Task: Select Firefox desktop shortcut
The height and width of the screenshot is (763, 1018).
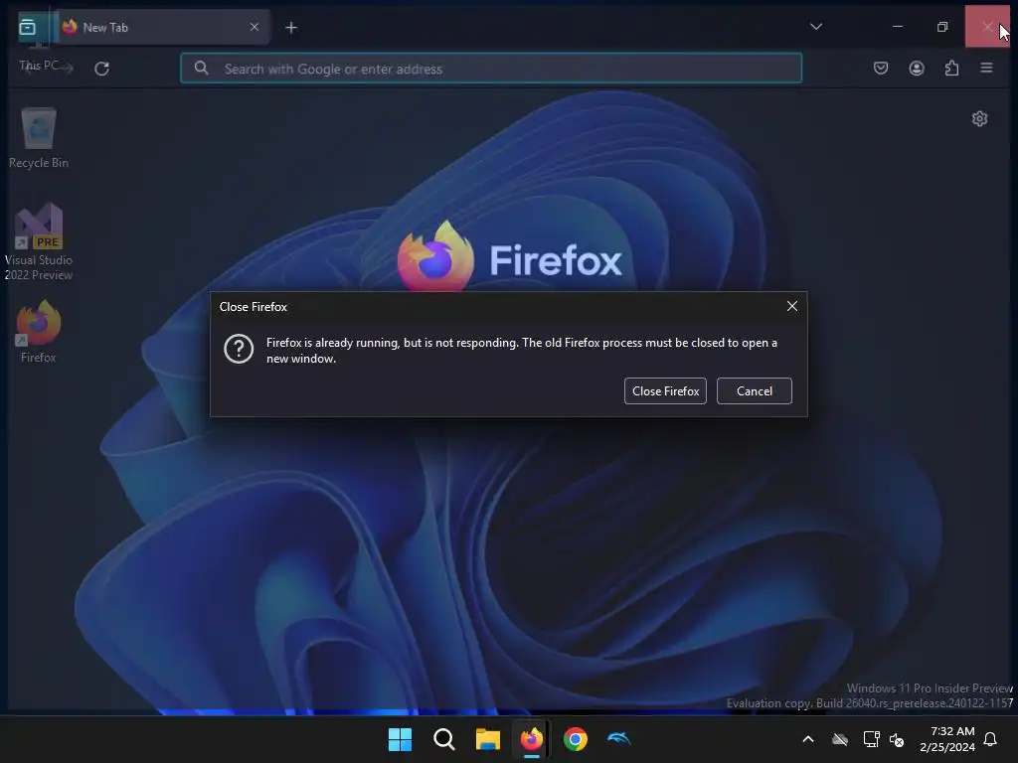Action: tap(39, 331)
